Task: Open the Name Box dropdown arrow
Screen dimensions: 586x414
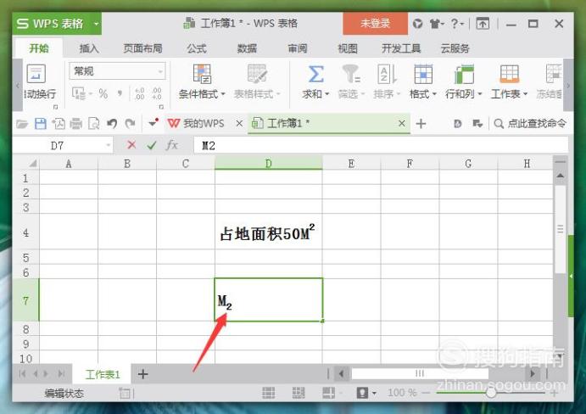Action: click(108, 145)
